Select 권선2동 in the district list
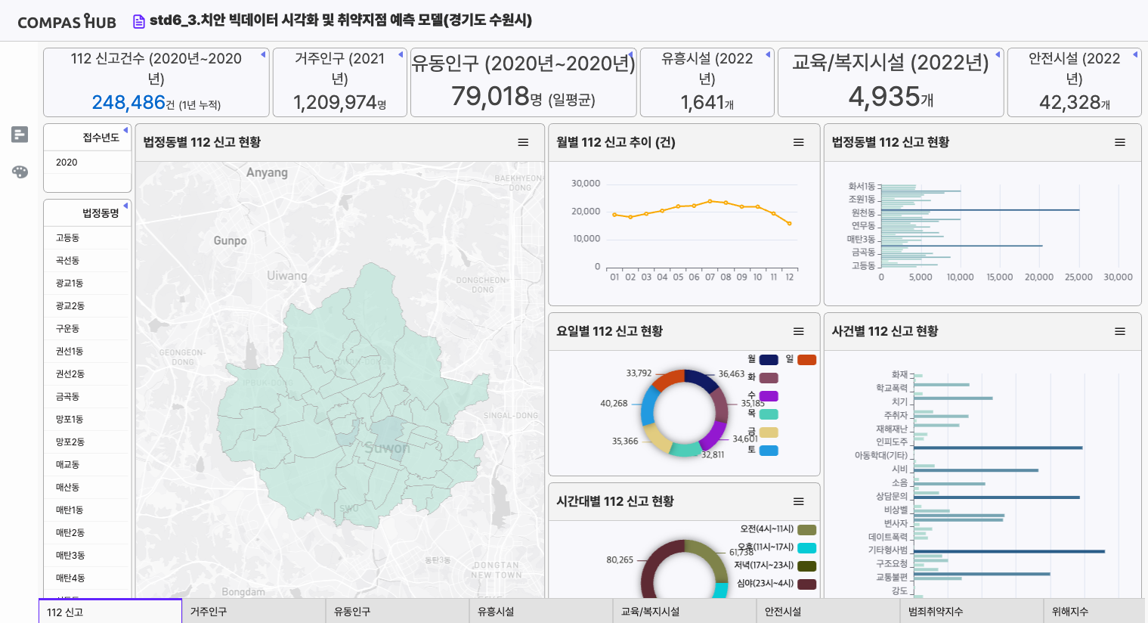The width and height of the screenshot is (1148, 623). [x=88, y=374]
